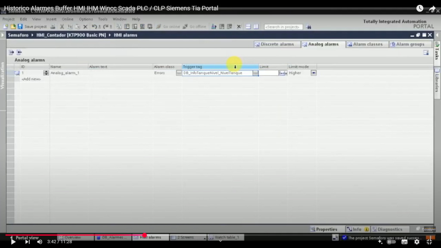Click the Cross-references toolbar icon
Screen dimensions: 441x248
tap(239, 27)
